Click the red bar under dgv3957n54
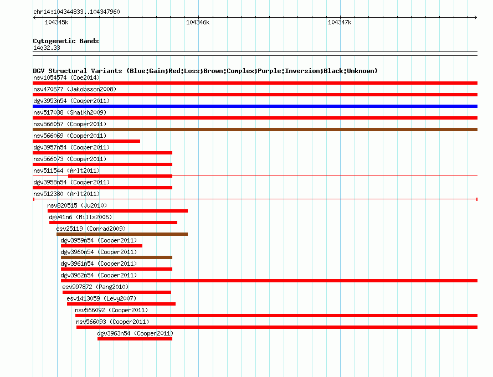Screen dimensions: 493x377 102,153
